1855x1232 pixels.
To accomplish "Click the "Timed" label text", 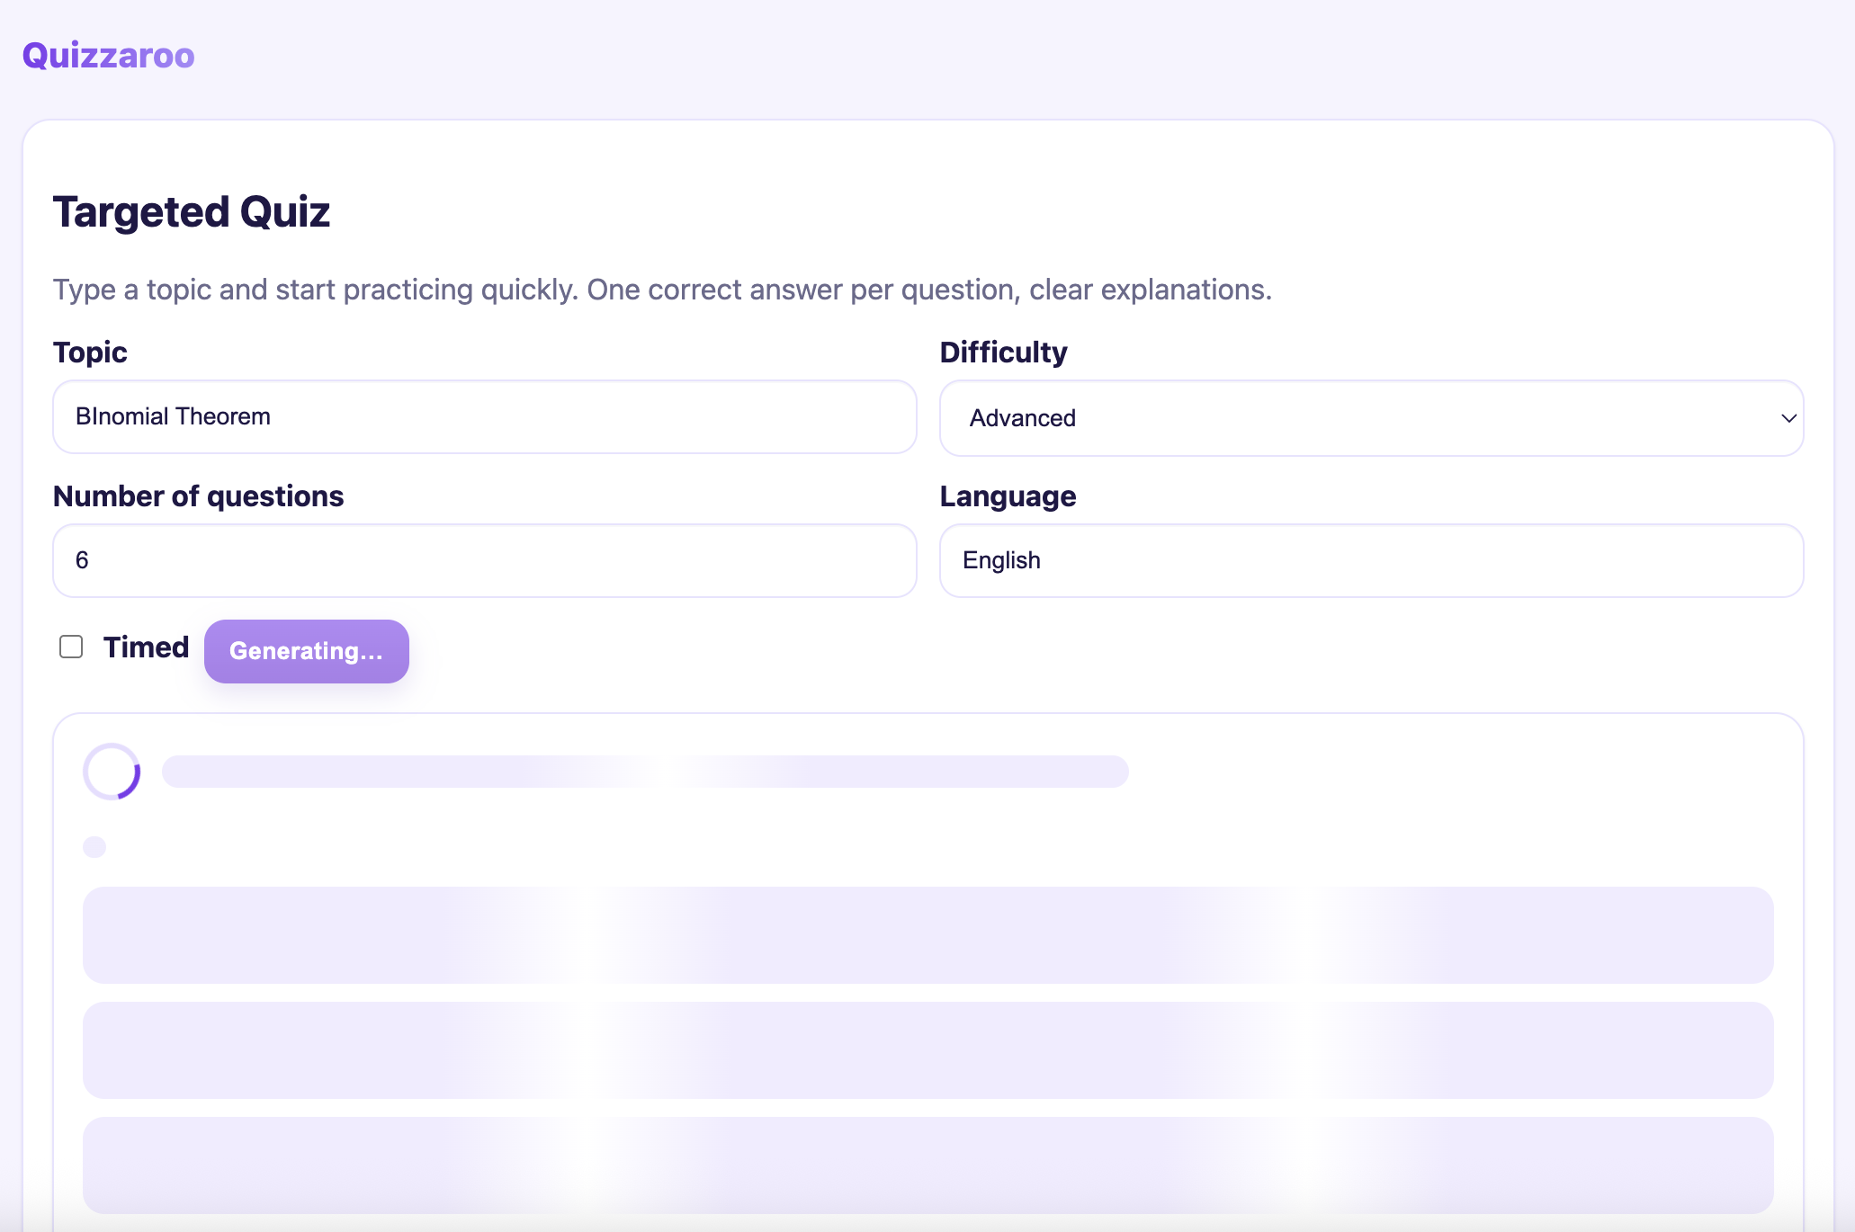I will coord(146,647).
